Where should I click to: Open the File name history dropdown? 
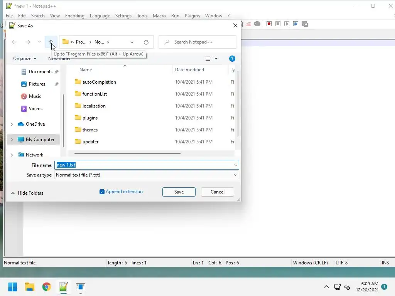pos(235,165)
